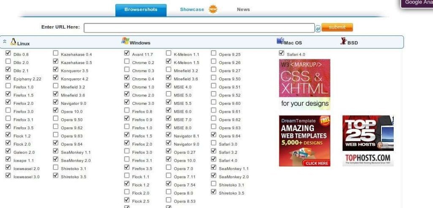Screen dimensions: 433x208
Task: Click the 'Opera 0.27' label
Action: click(x=185, y=152)
